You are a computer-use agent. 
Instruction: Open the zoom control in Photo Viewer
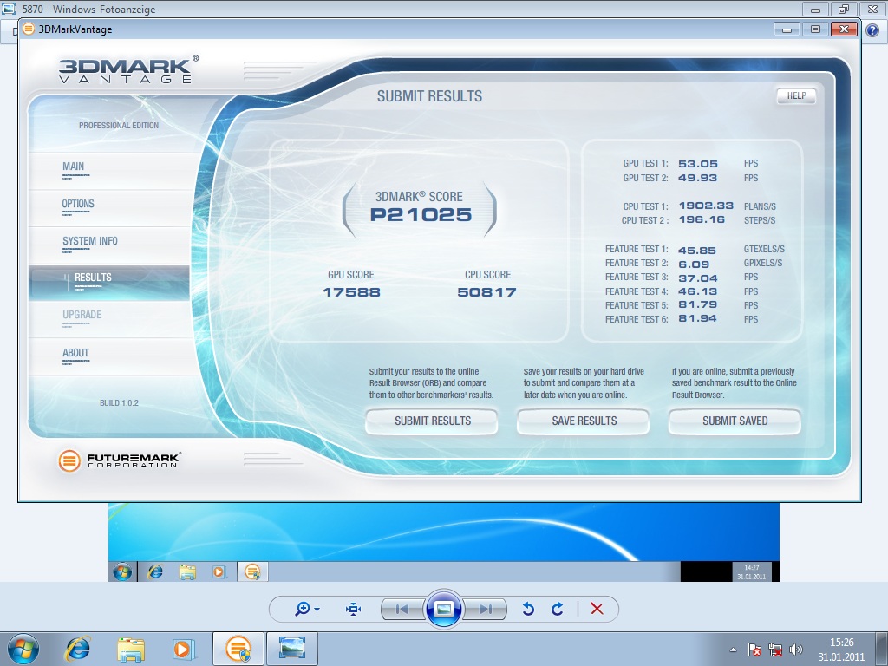[307, 609]
